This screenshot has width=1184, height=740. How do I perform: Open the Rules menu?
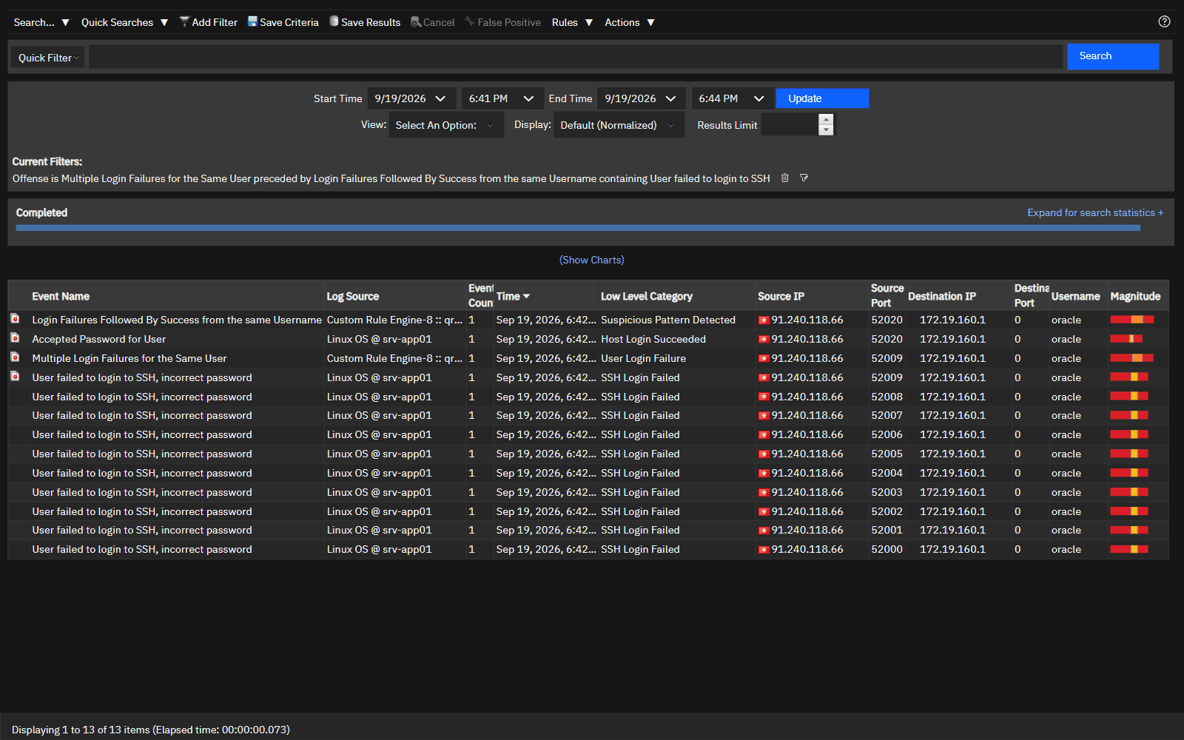click(572, 22)
